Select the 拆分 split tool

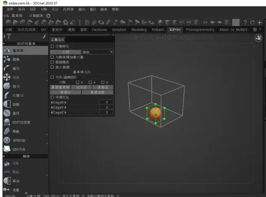tap(25, 181)
